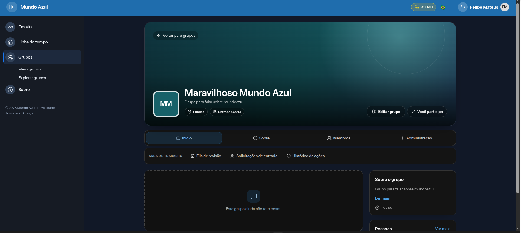Click the Mundo Azul logo title
The height and width of the screenshot is (233, 521).
(34, 7)
